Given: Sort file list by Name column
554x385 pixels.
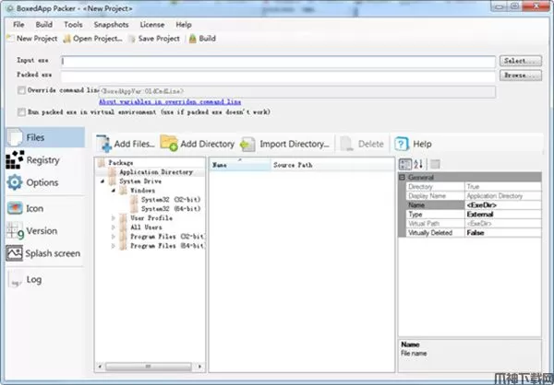Looking at the screenshot, I should click(240, 165).
